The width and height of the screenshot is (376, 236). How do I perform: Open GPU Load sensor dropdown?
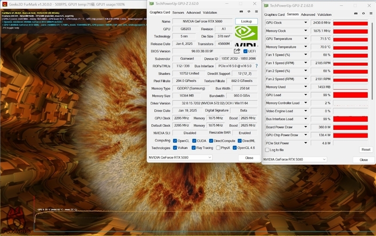point(305,95)
